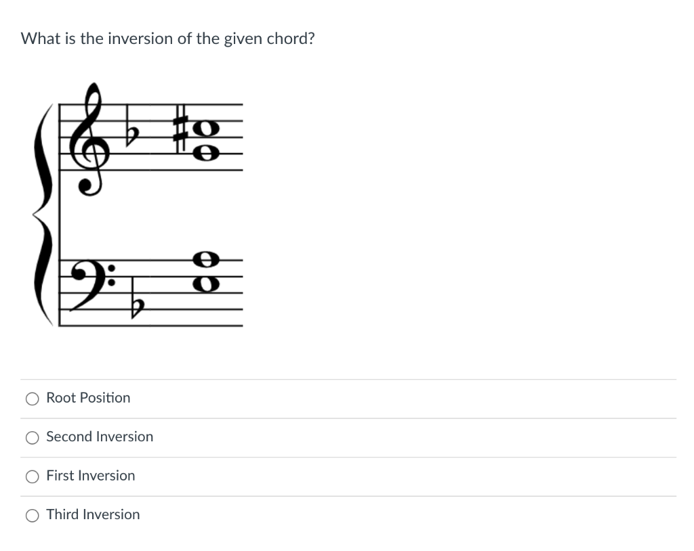This screenshot has width=694, height=551.
Task: Click the Root Position answer text
Action: point(88,397)
